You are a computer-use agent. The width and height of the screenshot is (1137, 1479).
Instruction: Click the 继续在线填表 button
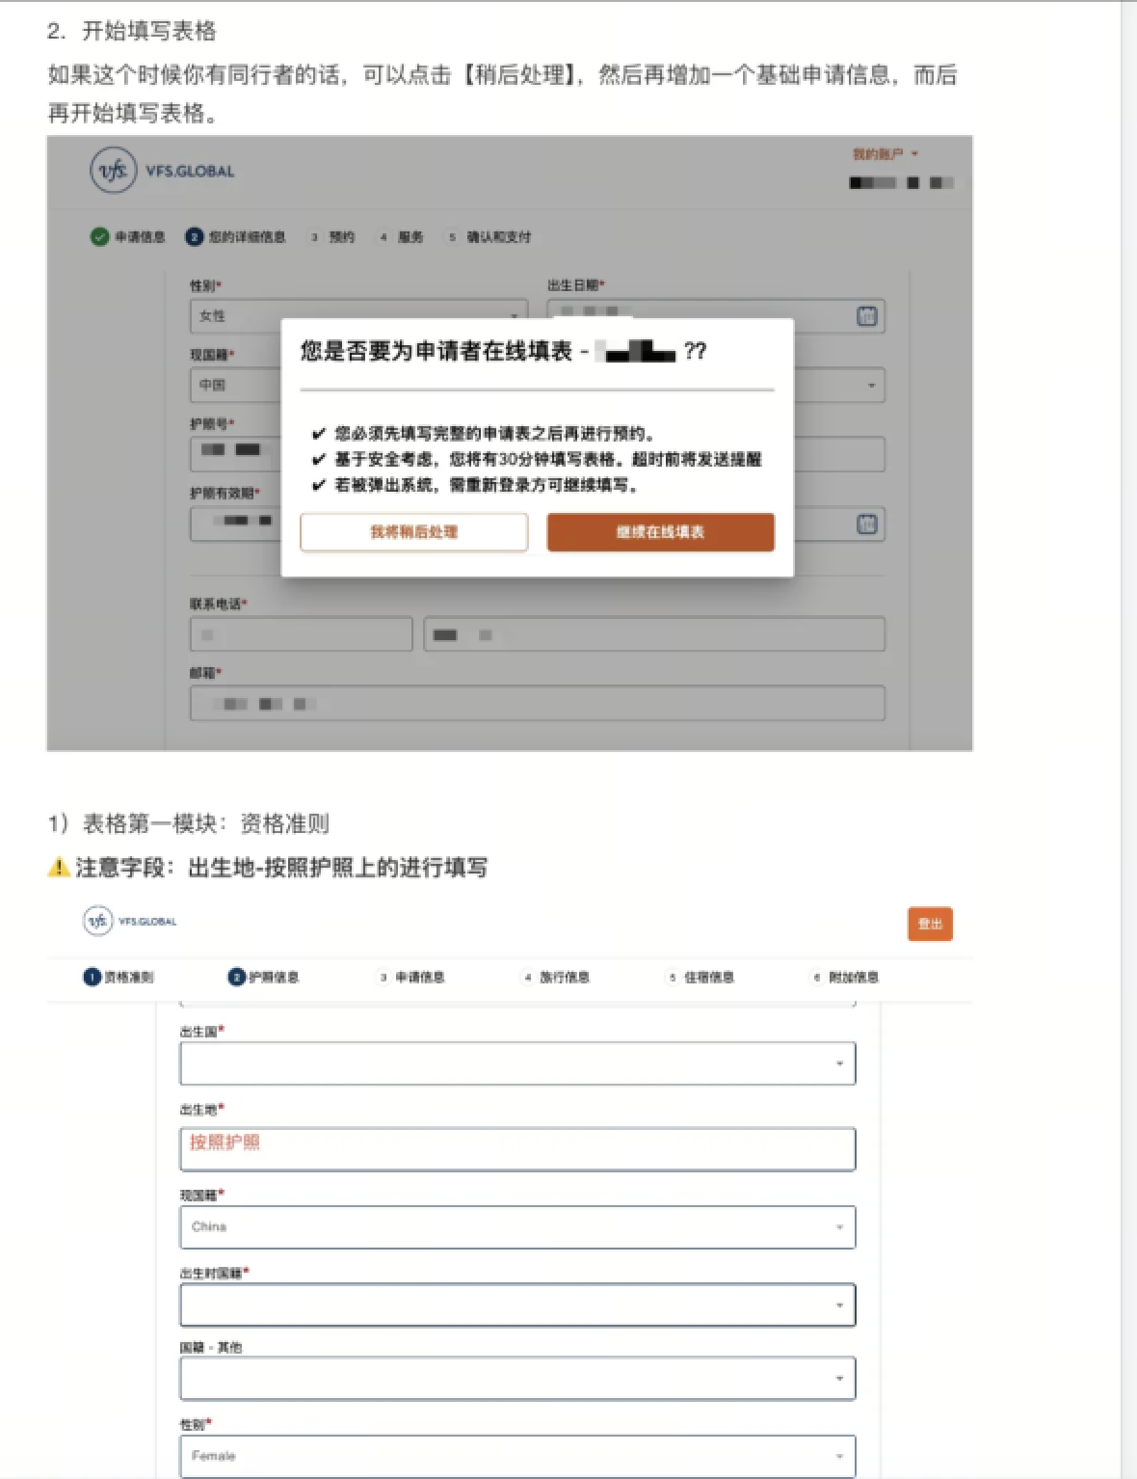[660, 532]
